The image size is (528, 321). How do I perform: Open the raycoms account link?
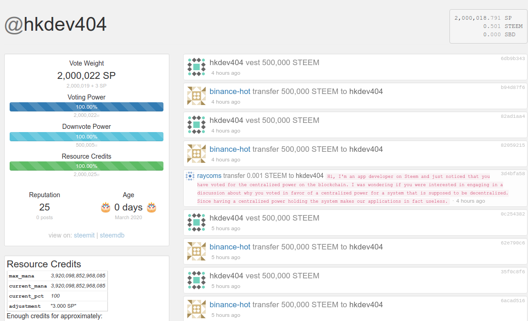(x=210, y=176)
